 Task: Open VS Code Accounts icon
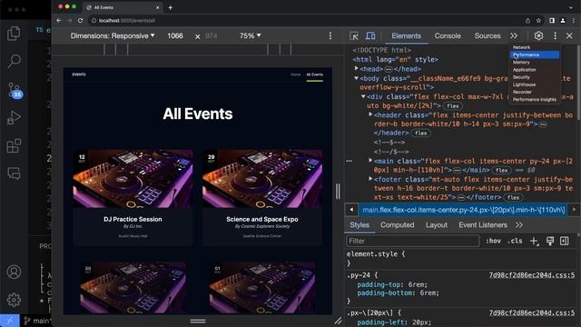[x=14, y=272]
